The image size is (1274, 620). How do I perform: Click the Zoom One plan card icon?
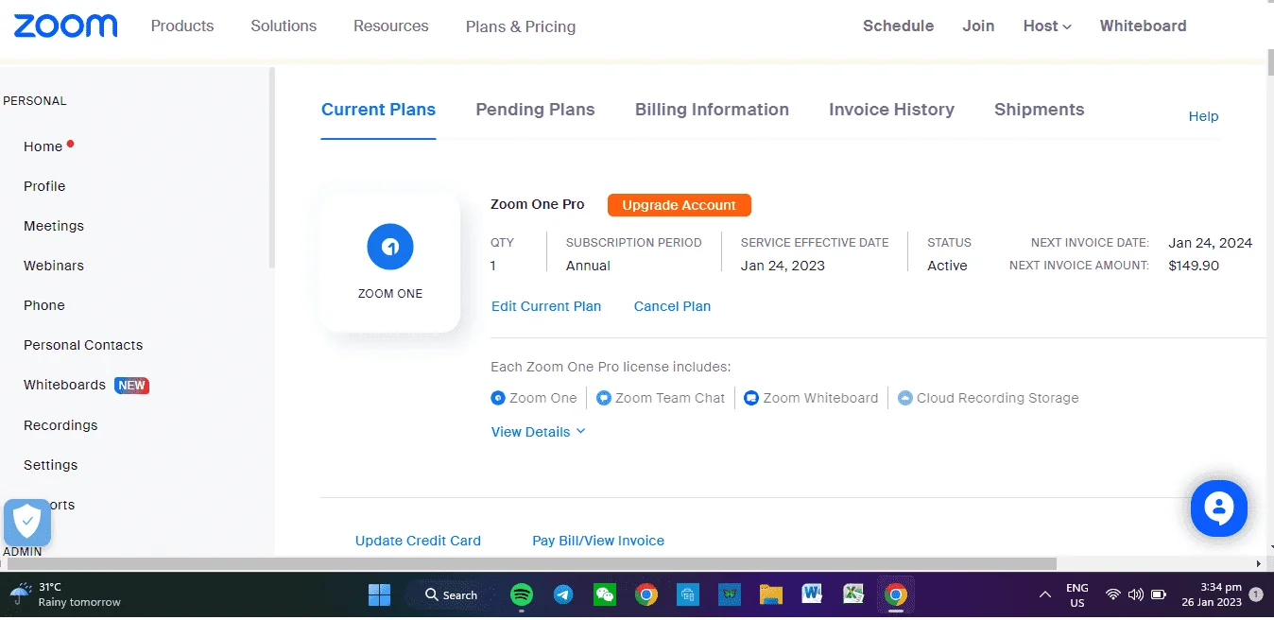[390, 247]
